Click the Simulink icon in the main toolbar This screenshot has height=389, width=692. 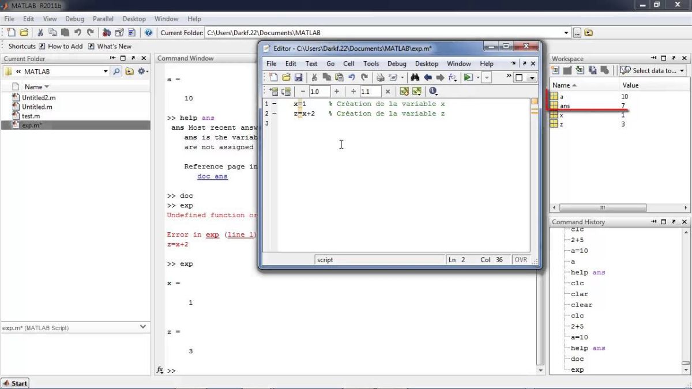coord(107,33)
